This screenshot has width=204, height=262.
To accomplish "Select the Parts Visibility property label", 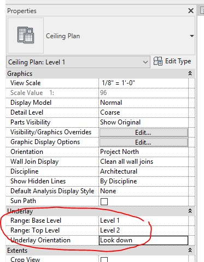I will pyautogui.click(x=30, y=122).
